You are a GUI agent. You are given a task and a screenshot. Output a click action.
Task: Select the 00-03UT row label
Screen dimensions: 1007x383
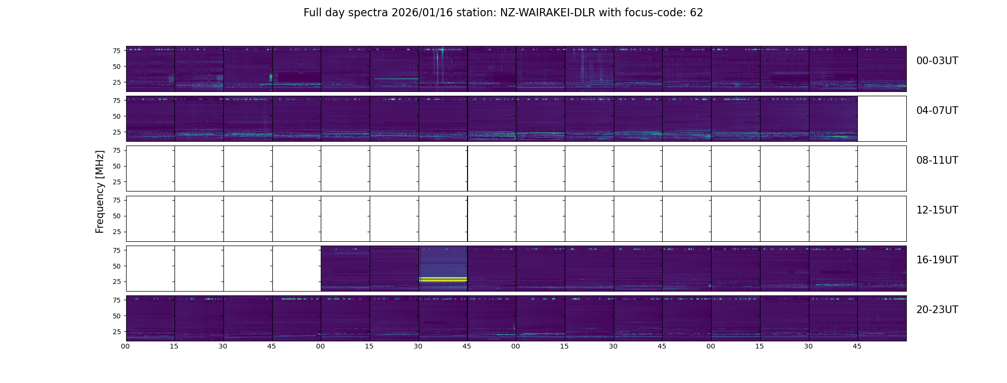937,61
